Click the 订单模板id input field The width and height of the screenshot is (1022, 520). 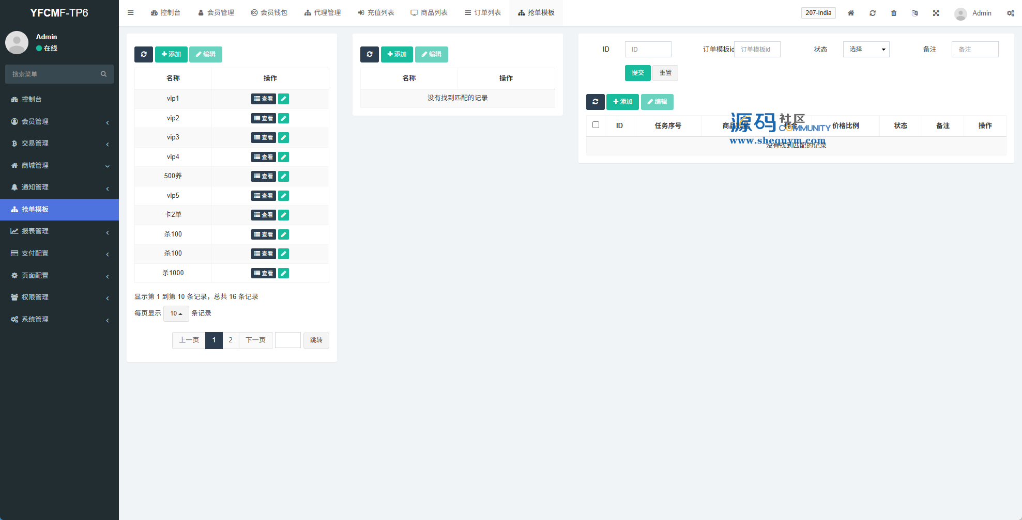757,50
